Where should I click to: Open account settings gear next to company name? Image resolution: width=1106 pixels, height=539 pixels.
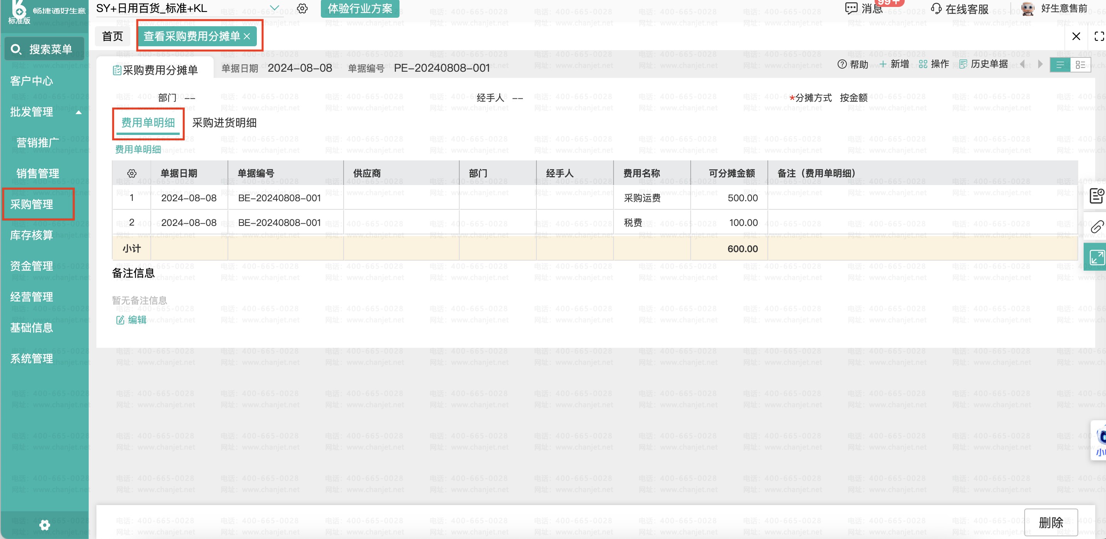[x=302, y=8]
